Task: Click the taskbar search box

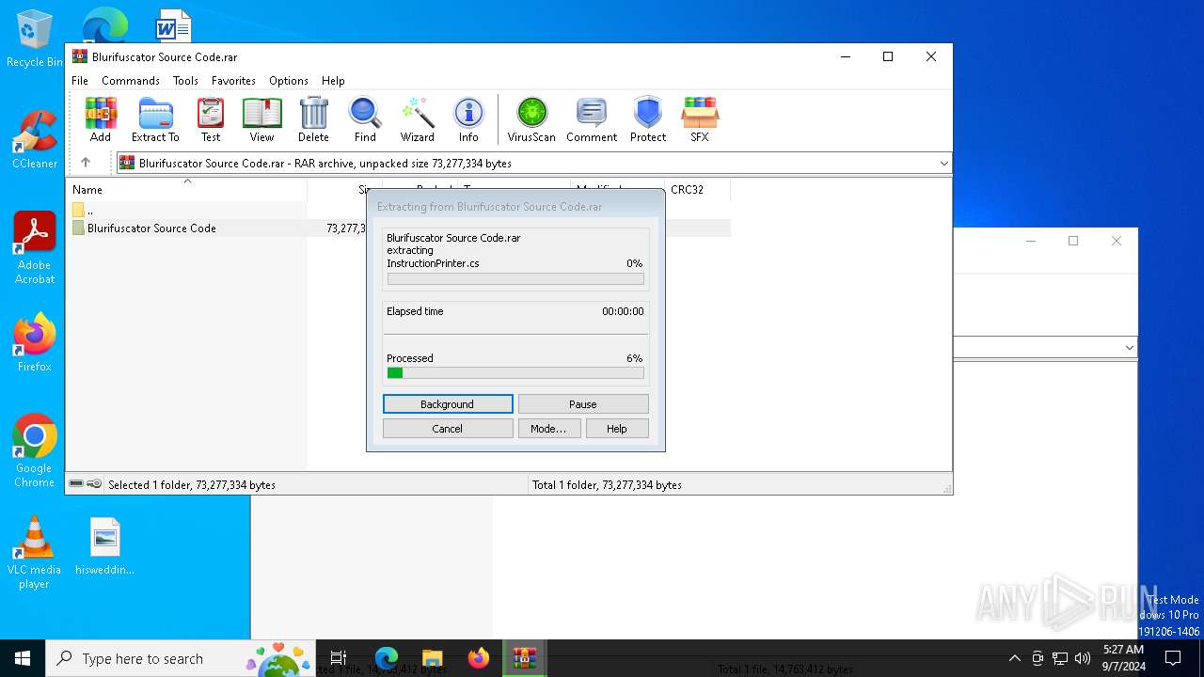Action: pyautogui.click(x=182, y=658)
